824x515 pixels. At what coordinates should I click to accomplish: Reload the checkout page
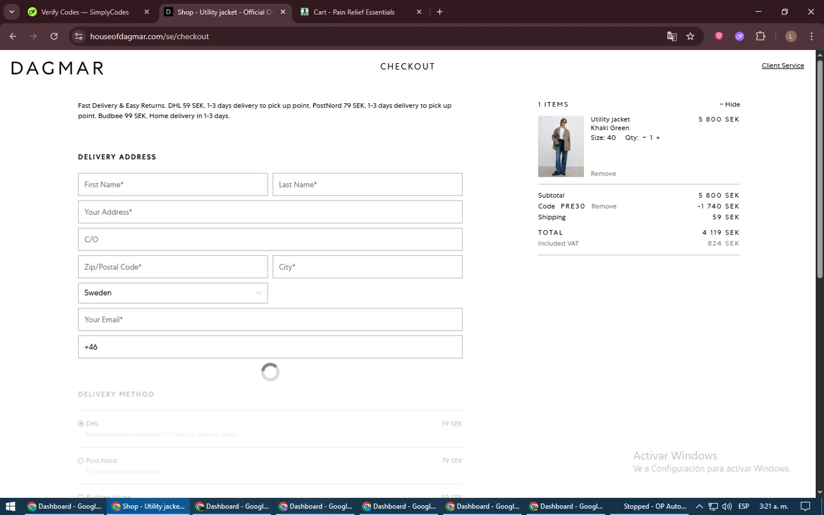(54, 36)
